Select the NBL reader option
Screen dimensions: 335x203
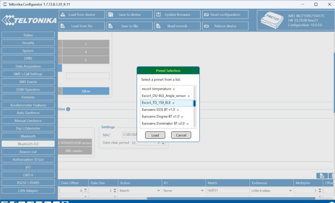74,151
